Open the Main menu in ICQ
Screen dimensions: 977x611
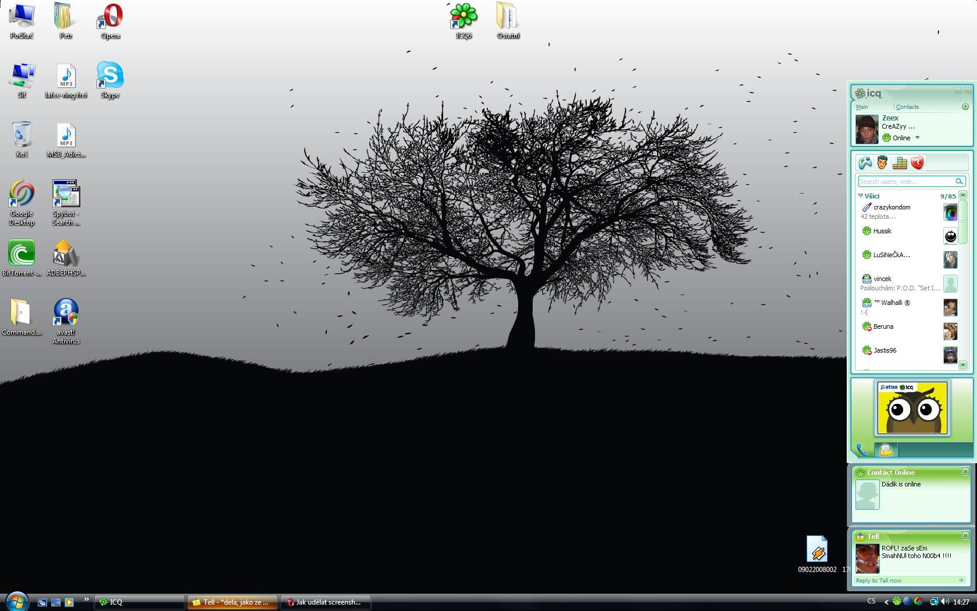862,107
